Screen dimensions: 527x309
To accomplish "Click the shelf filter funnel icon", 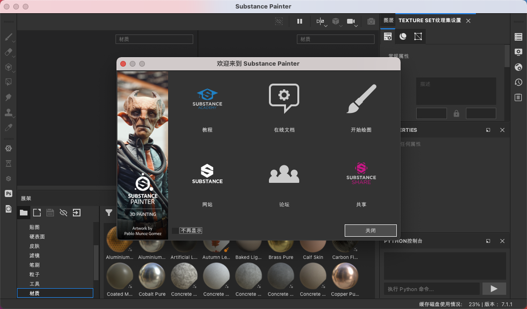I will [x=109, y=213].
